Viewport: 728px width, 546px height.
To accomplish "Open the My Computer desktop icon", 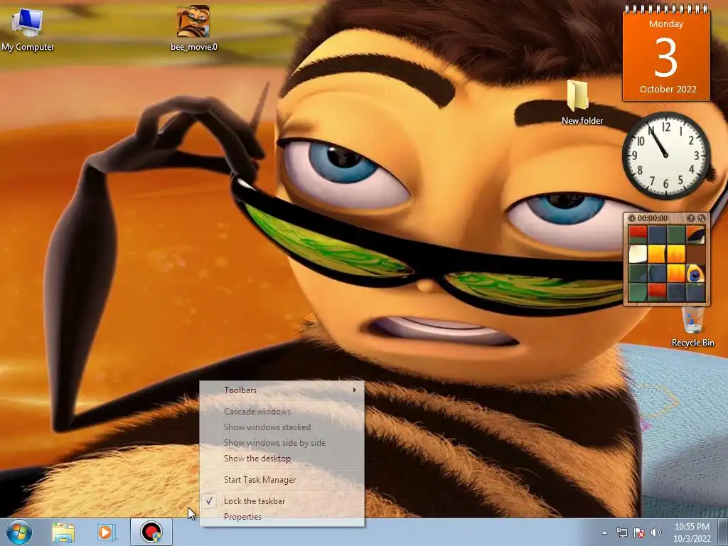I will coord(28,30).
